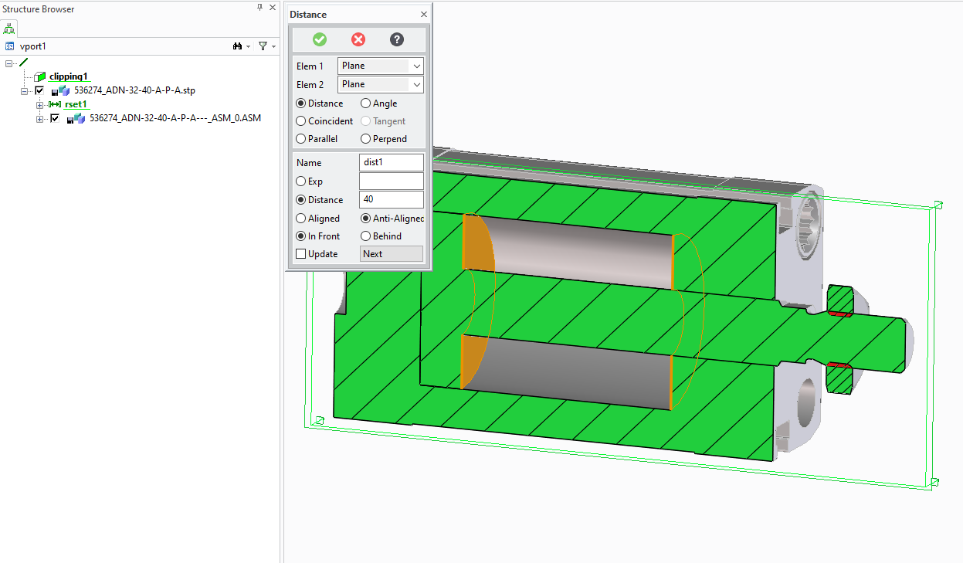
Task: Apply the distance constraint with green checkmark
Action: tap(320, 39)
